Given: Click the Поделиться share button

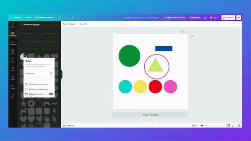Looking at the screenshot, I should pyautogui.click(x=195, y=18).
